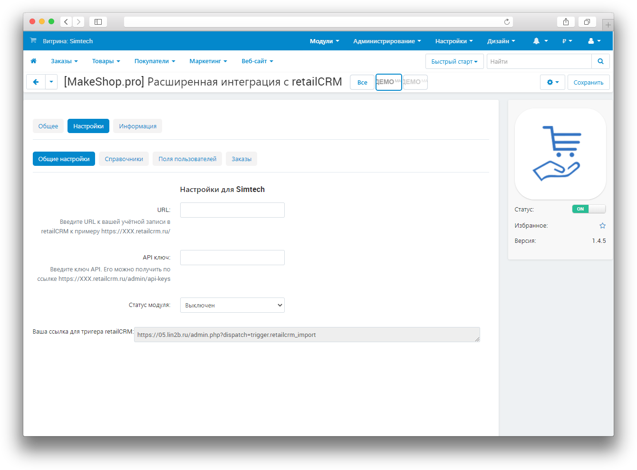Click the shopping cart storefront icon

point(33,41)
